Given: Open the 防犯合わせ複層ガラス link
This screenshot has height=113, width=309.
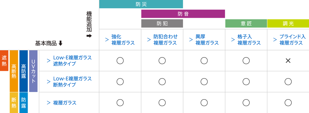Looking at the screenshot, I should 165,40.
